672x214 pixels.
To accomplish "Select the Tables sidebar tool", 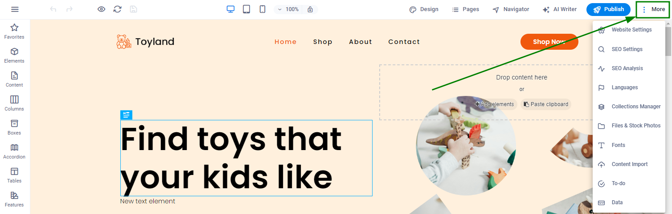I will 14,175.
